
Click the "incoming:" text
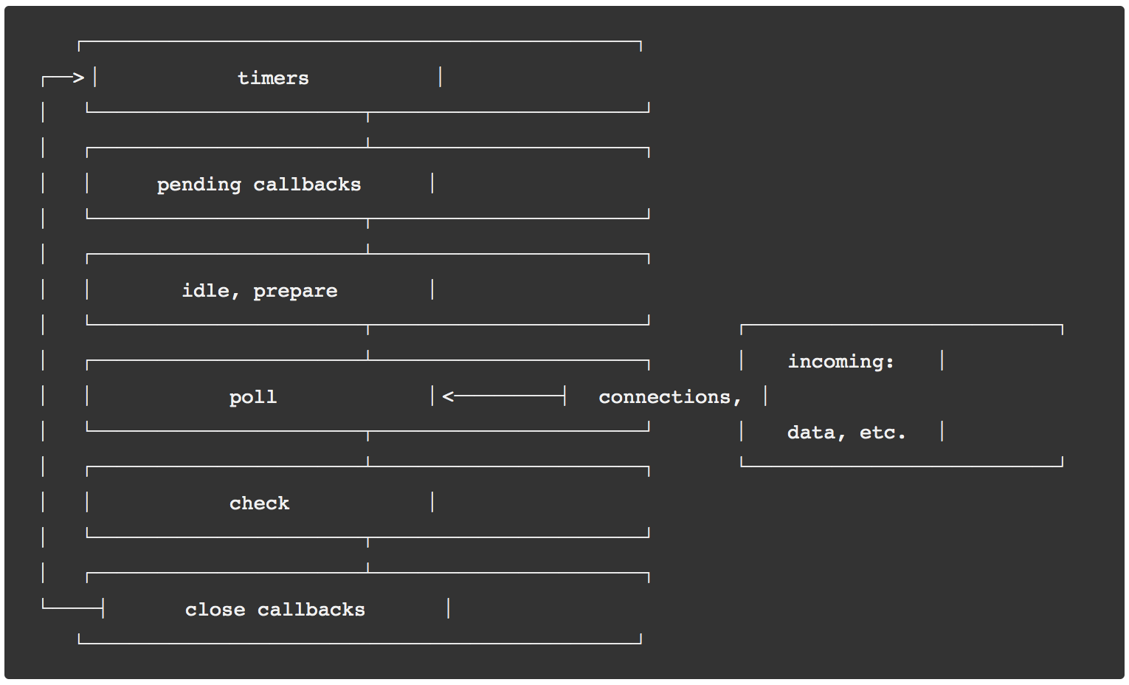click(840, 362)
